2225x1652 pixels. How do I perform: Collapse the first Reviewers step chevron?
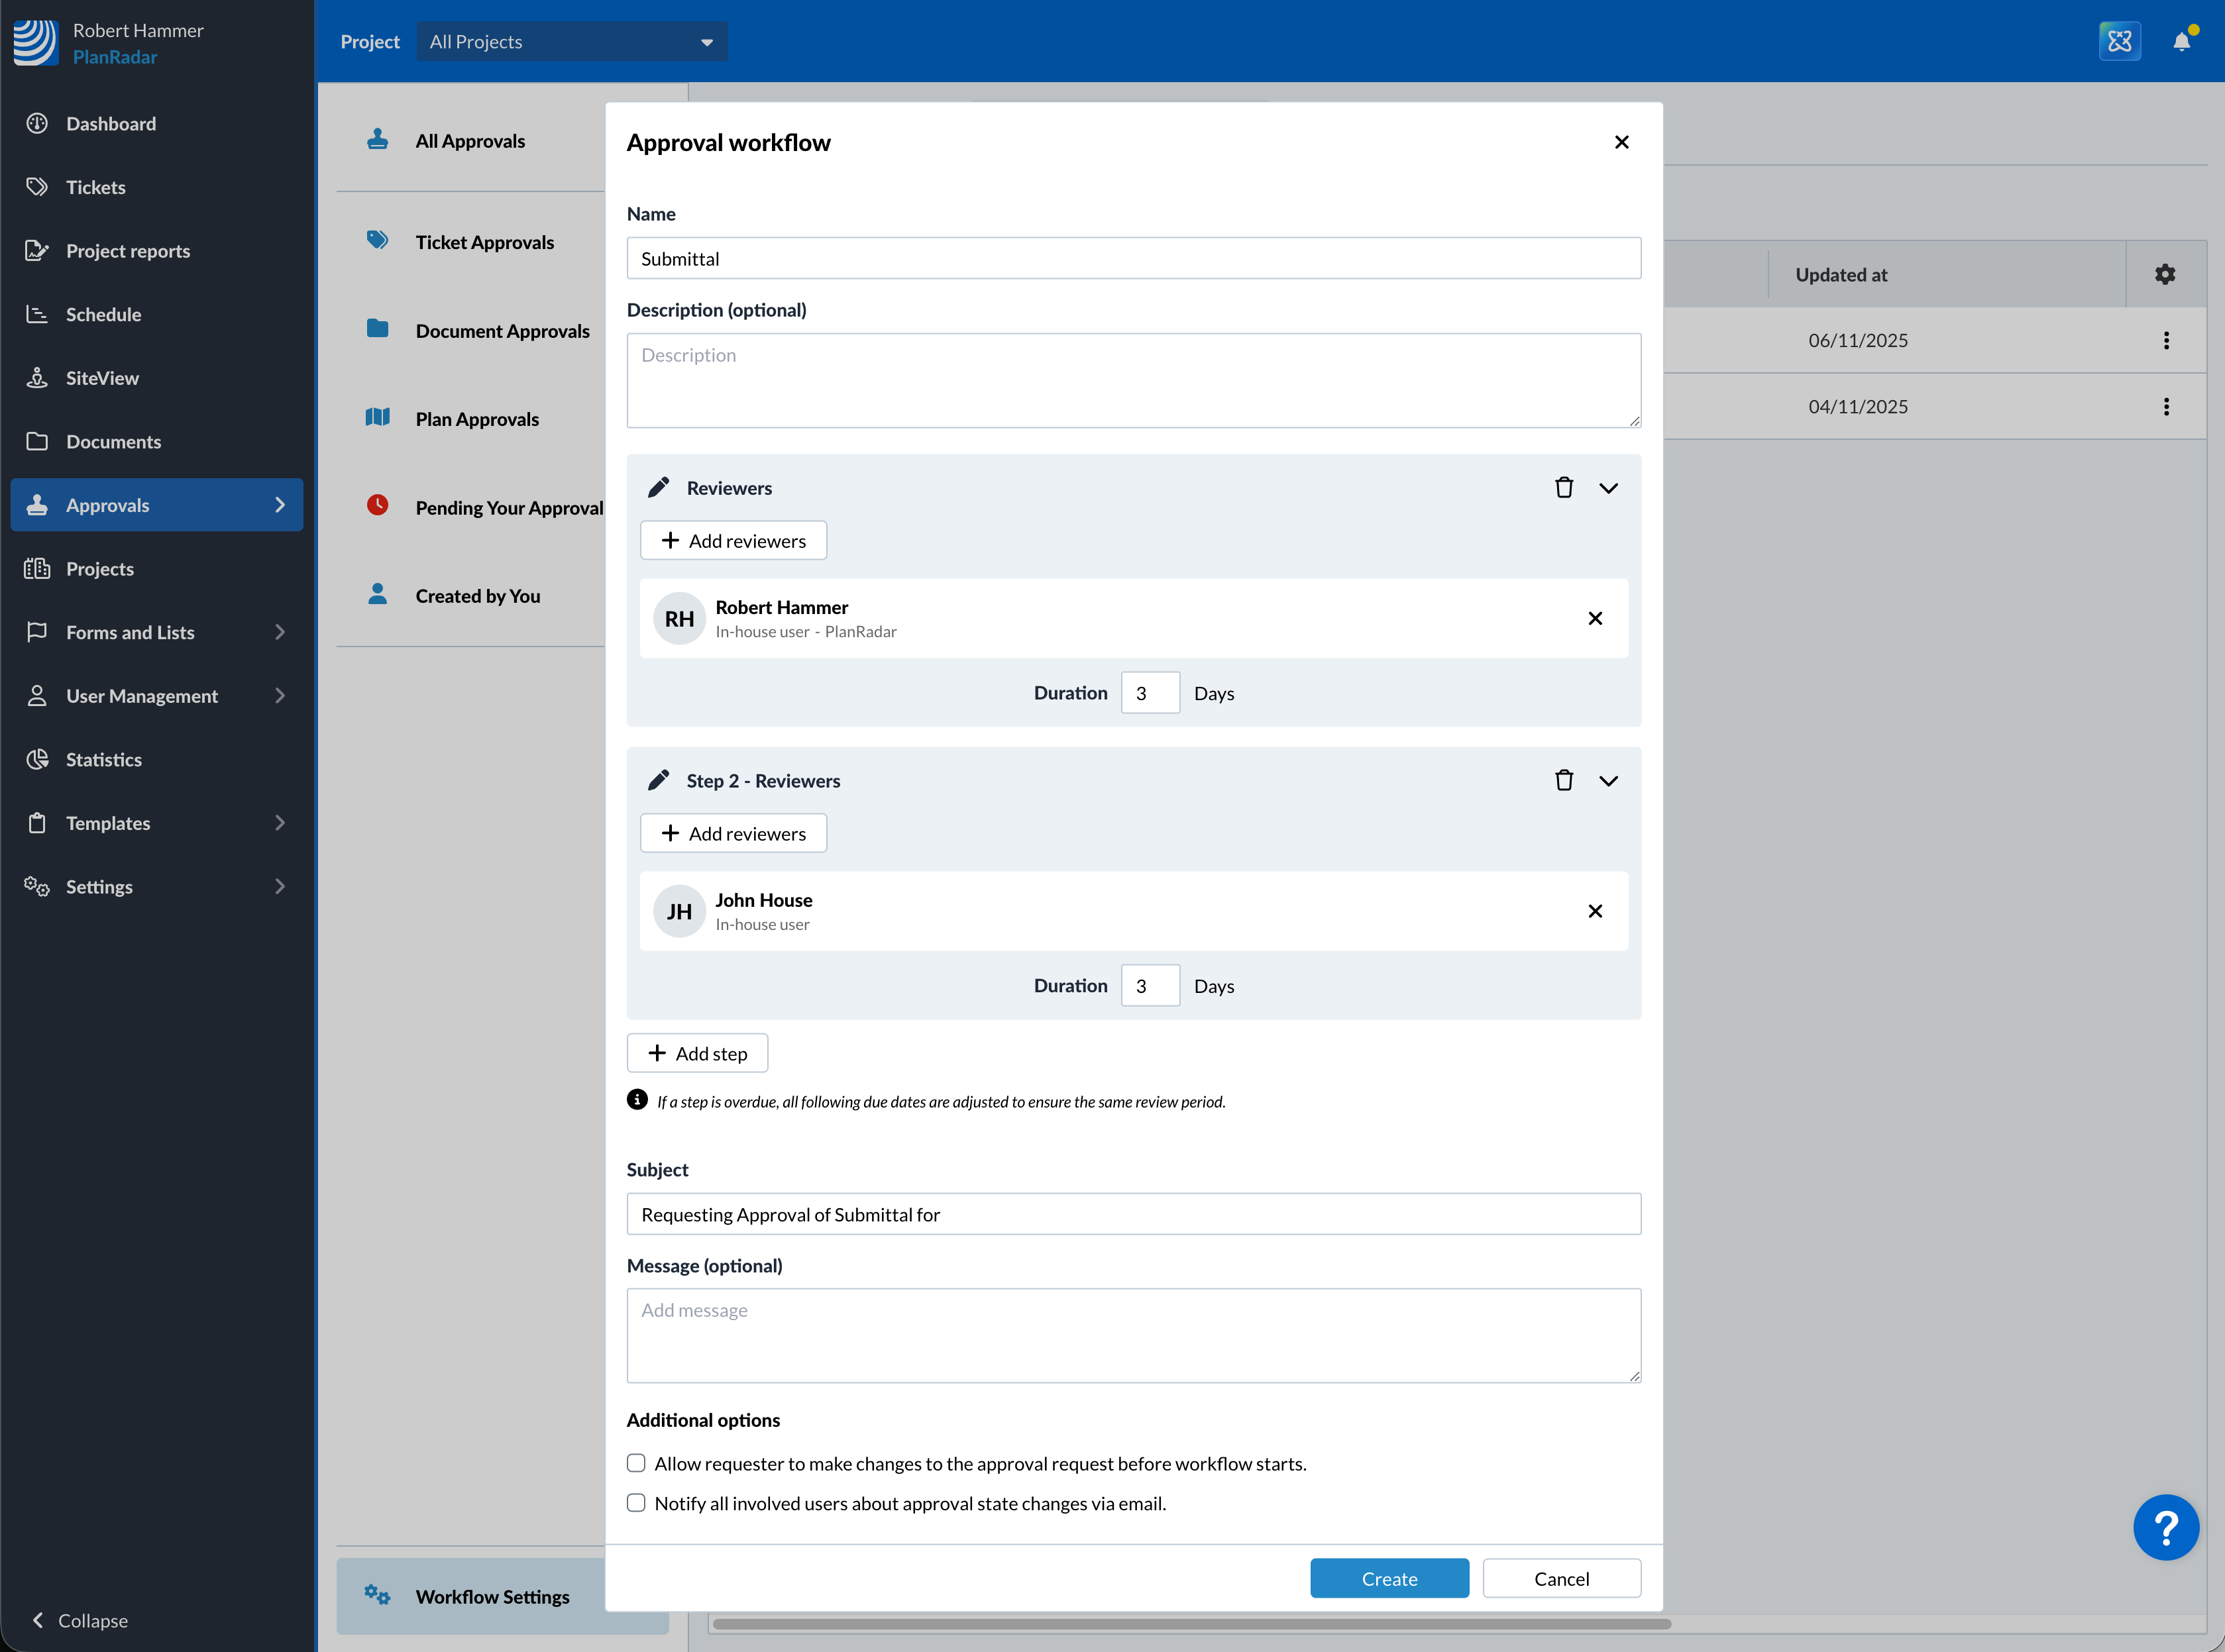click(1607, 488)
